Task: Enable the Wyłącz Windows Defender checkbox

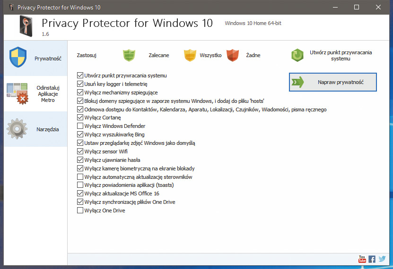Action: click(x=80, y=126)
